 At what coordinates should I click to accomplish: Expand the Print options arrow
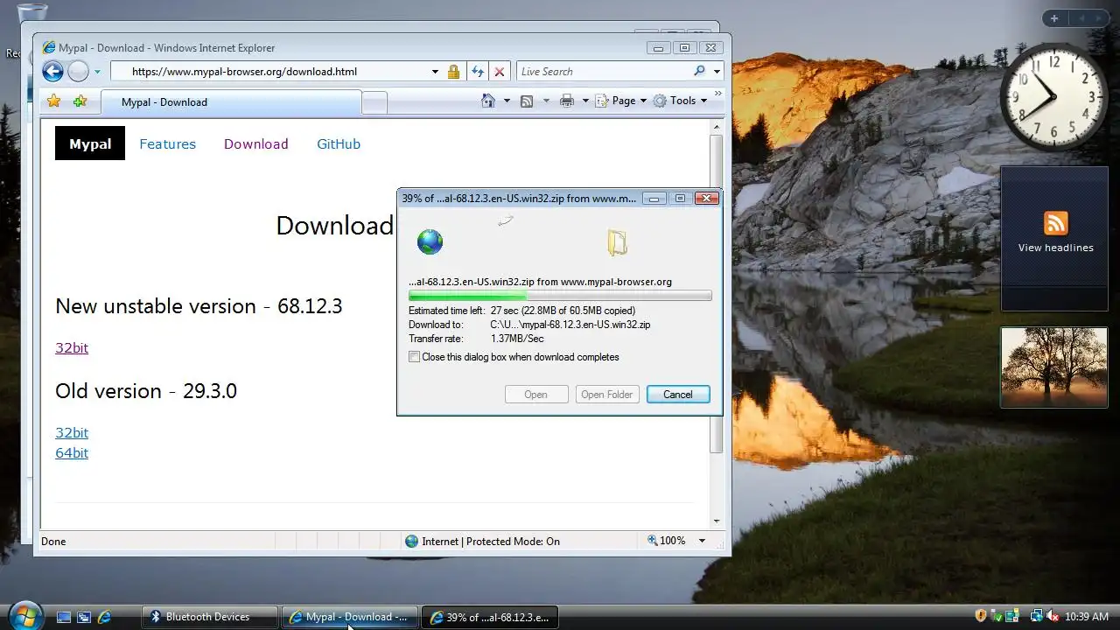pos(585,101)
